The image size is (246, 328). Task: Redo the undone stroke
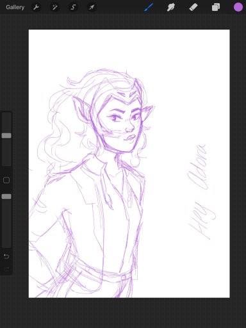click(x=6, y=269)
